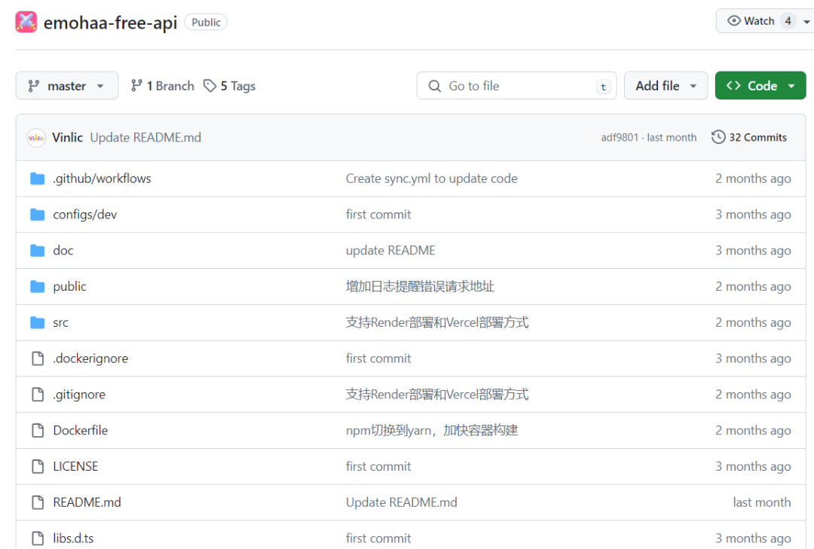This screenshot has height=549, width=814.
Task: Select the Dockerfile file icon
Action: click(x=38, y=430)
